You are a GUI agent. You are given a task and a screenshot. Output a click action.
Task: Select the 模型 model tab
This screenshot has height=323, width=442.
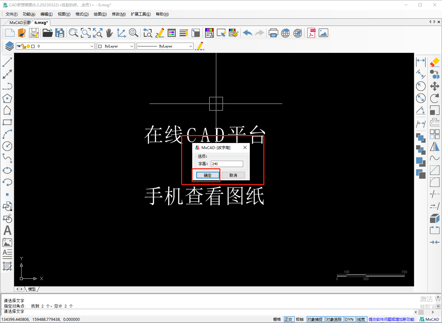[x=32, y=289]
